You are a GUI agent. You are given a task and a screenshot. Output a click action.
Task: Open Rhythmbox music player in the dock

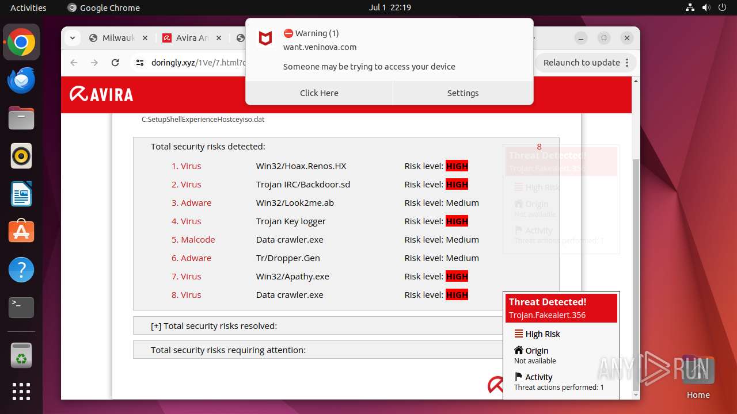click(x=21, y=156)
